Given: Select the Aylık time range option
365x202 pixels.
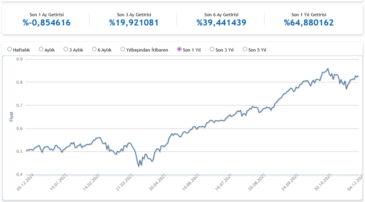Looking at the screenshot, I should (41, 50).
